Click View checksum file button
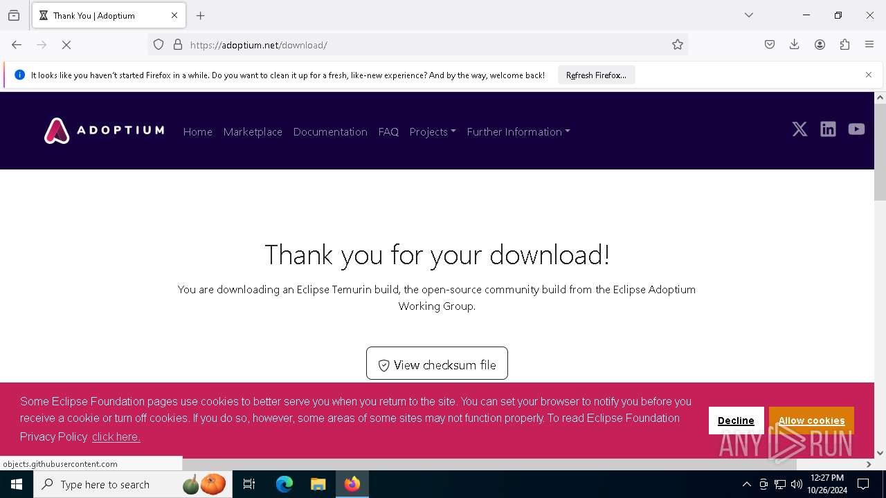This screenshot has height=498, width=886. 437,364
